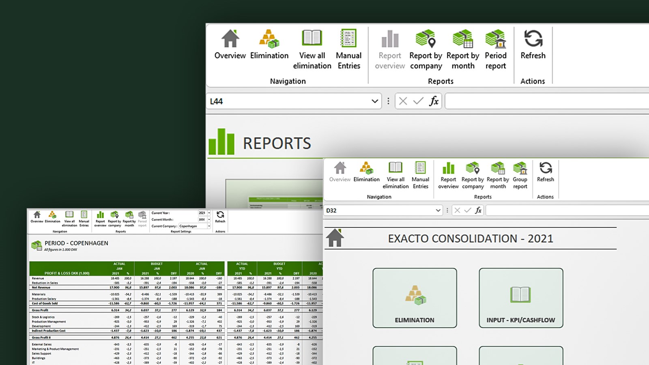The width and height of the screenshot is (649, 365).
Task: Click the confirm checkmark beside cell L44
Action: (x=418, y=101)
